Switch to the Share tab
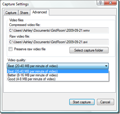This screenshot has height=114, width=120. tap(24, 13)
